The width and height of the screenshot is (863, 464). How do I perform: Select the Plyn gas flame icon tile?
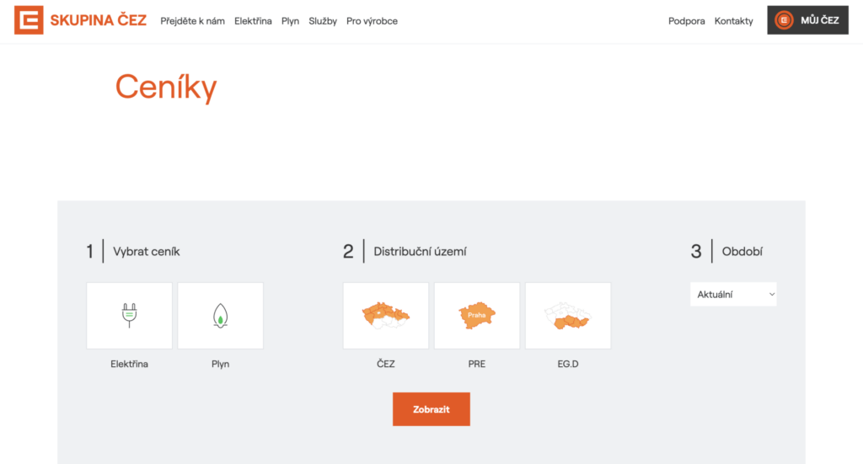click(x=220, y=315)
